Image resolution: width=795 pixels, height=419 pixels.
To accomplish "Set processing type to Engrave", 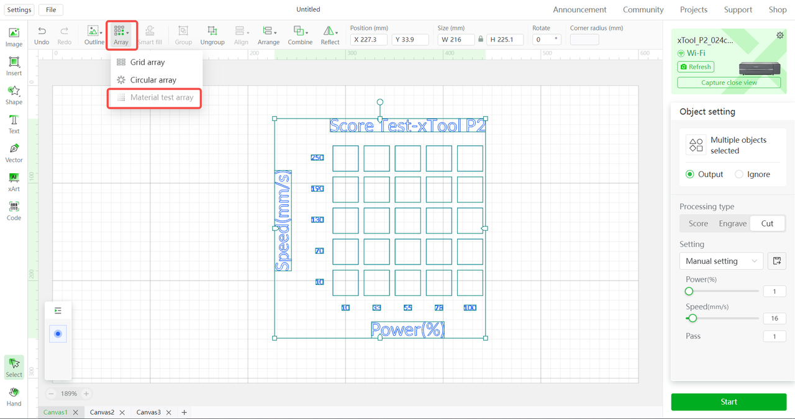I will [733, 223].
